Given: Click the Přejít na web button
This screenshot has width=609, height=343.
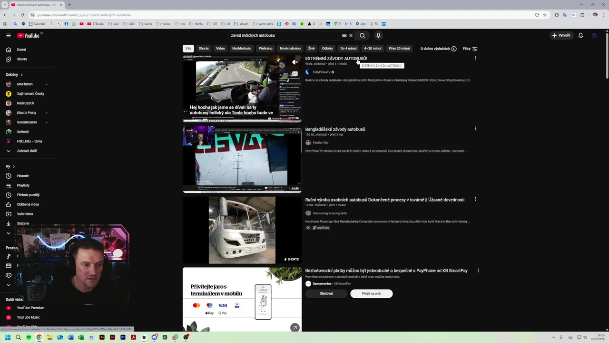Looking at the screenshot, I should pyautogui.click(x=372, y=293).
